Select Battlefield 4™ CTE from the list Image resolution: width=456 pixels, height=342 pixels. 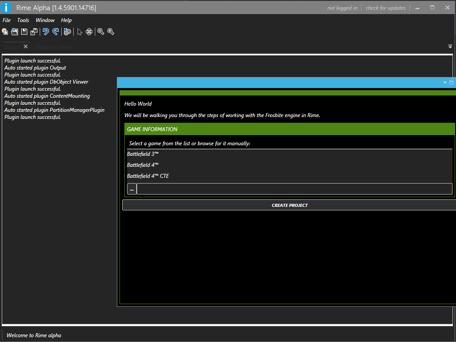289,176
